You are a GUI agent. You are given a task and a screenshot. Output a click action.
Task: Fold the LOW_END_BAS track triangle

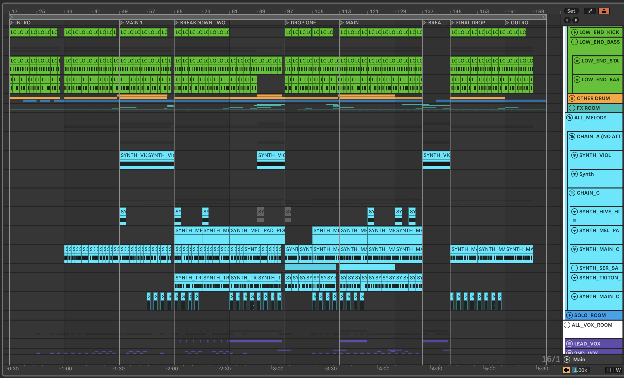click(577, 80)
